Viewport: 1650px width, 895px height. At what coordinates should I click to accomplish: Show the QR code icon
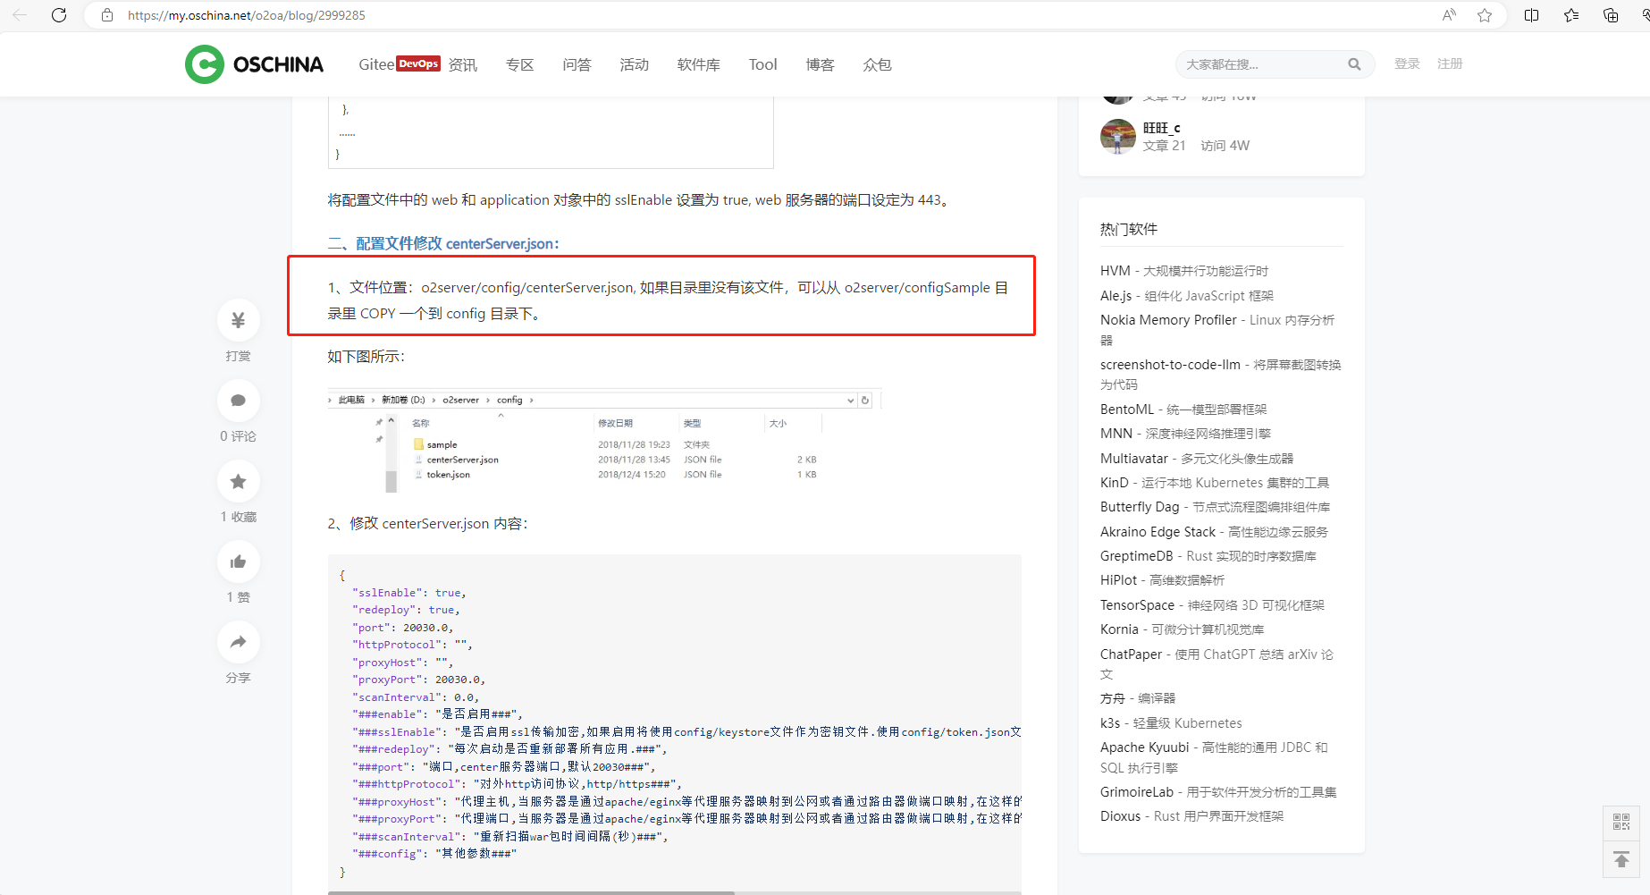coord(1621,822)
